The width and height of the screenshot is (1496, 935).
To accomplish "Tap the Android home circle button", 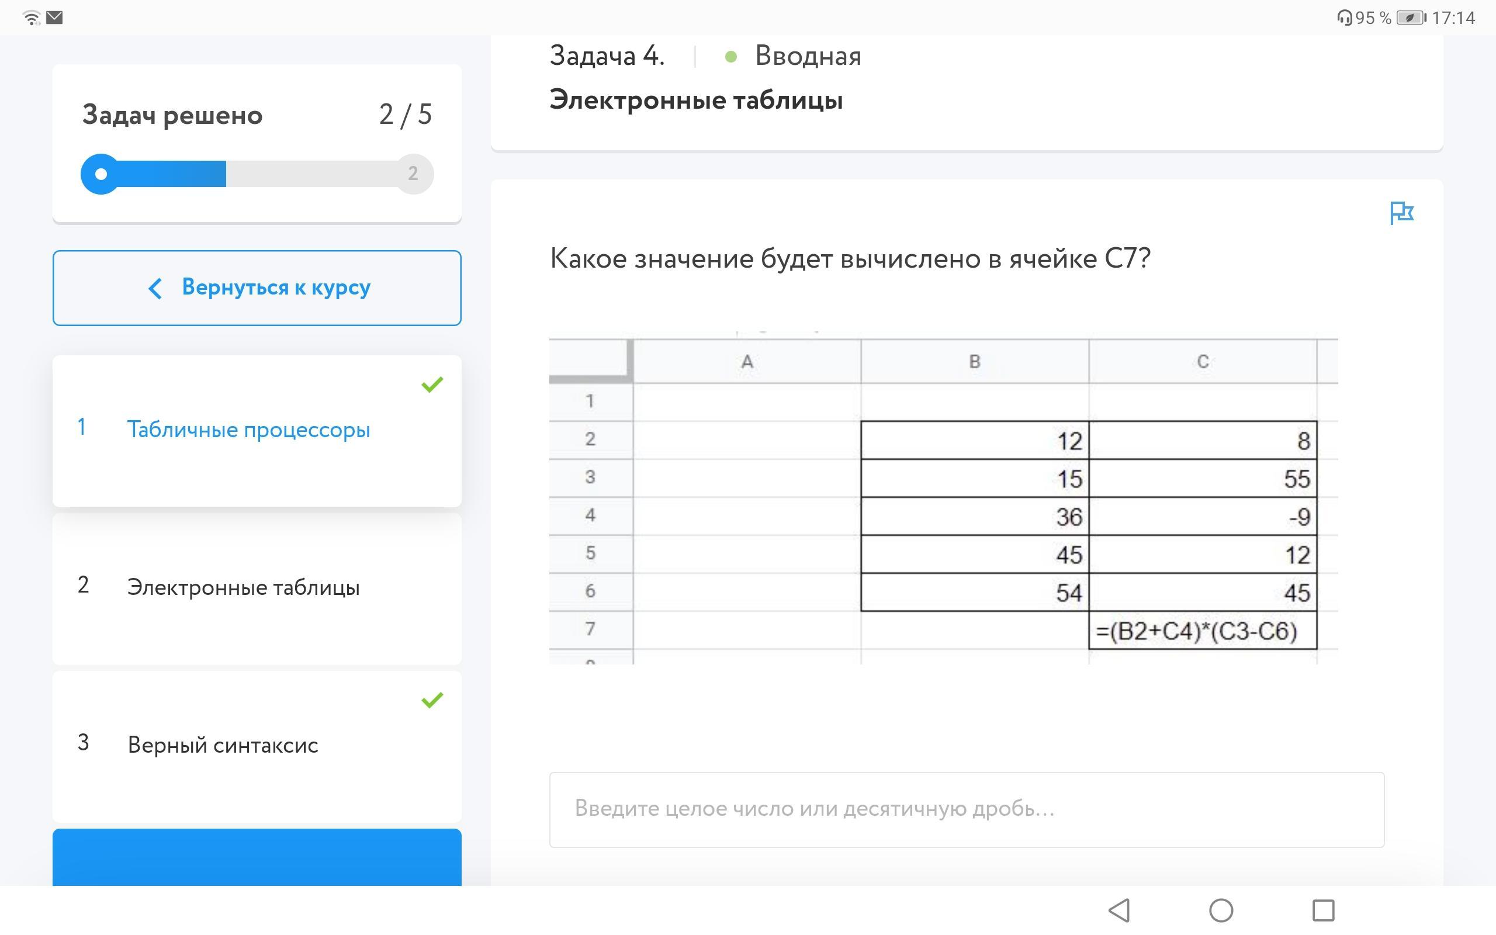I will click(x=1221, y=910).
